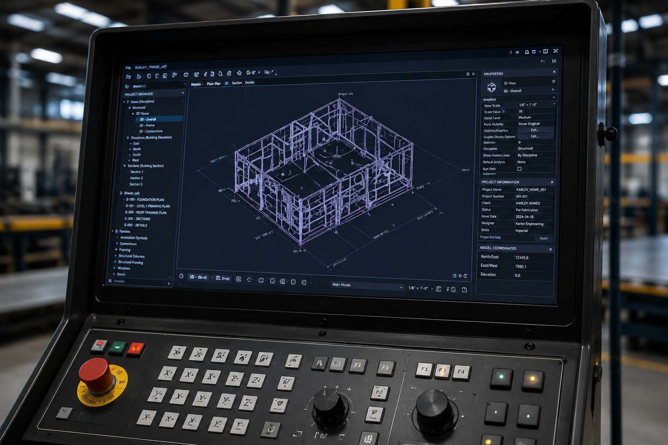Select 3D - Frame in the Project Browser

click(x=147, y=125)
